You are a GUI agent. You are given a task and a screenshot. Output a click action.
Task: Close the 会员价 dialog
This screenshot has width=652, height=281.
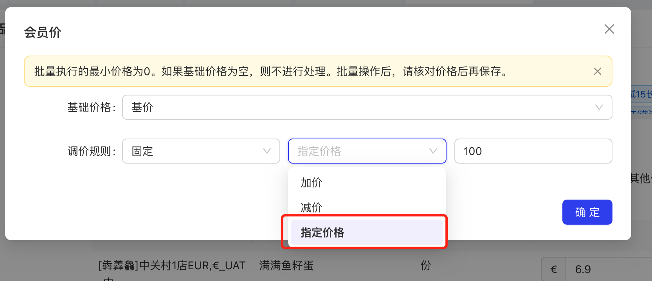609,29
